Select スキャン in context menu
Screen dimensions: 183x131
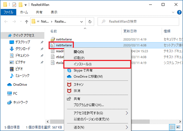point(97,85)
